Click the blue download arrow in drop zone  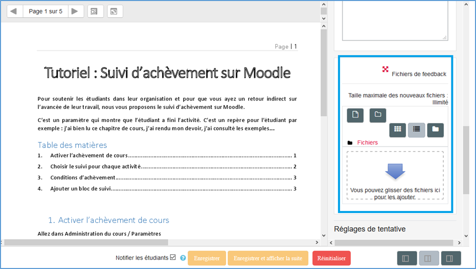pos(395,172)
